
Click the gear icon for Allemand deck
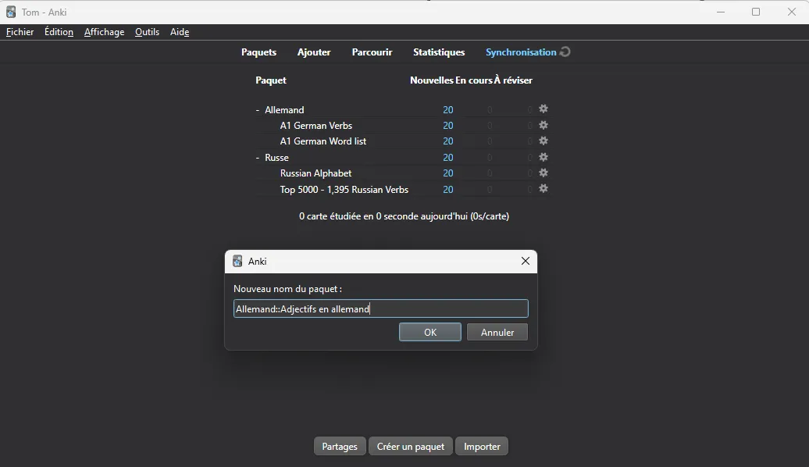[x=543, y=109]
